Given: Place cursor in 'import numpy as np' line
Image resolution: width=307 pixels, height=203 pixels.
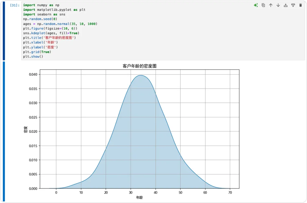Looking at the screenshot, I should click(x=41, y=5).
